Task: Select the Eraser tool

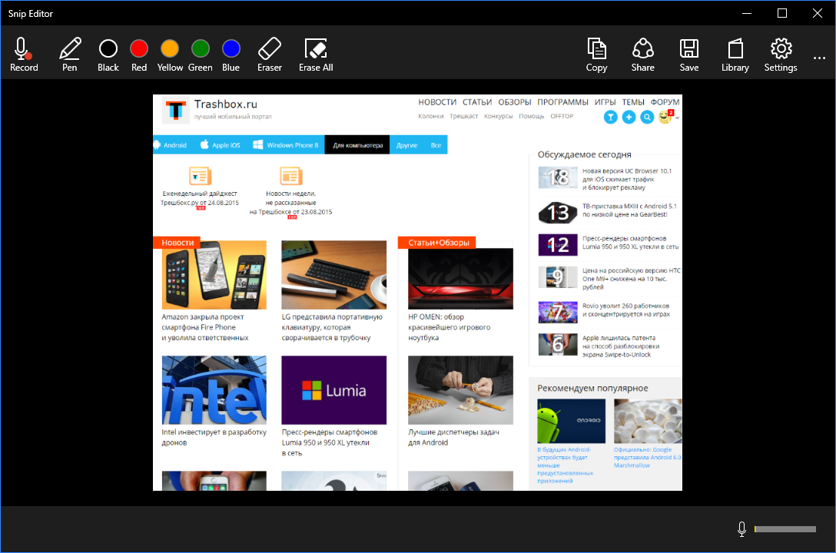Action: pyautogui.click(x=270, y=55)
